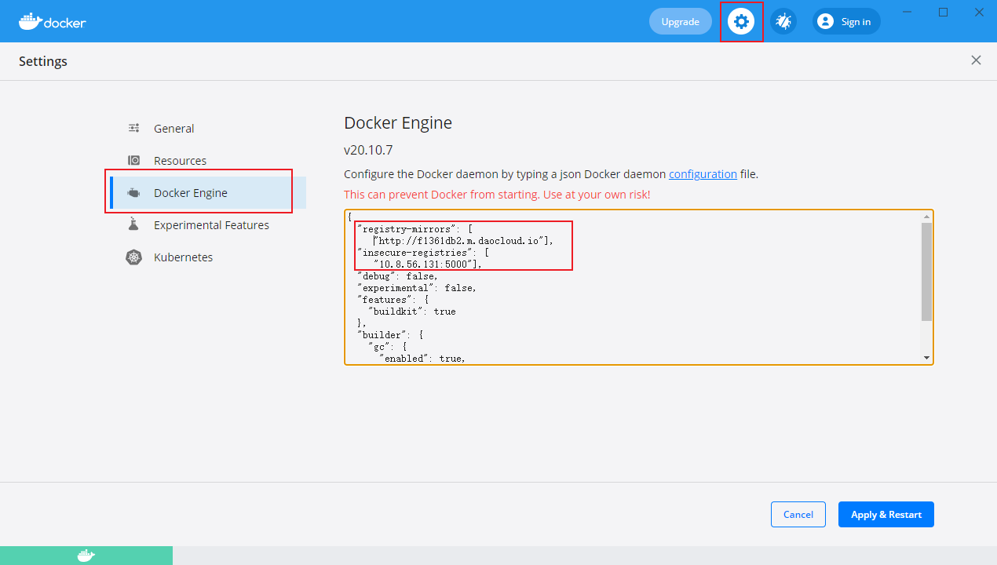Screen dimensions: 997x565
Task: Click Apply & Restart button
Action: 886,514
